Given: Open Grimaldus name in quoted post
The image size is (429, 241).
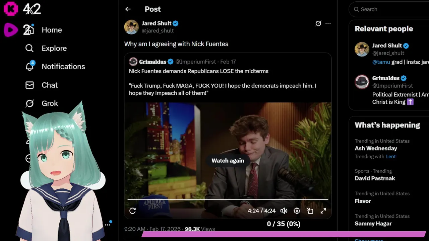Looking at the screenshot, I should click(152, 62).
